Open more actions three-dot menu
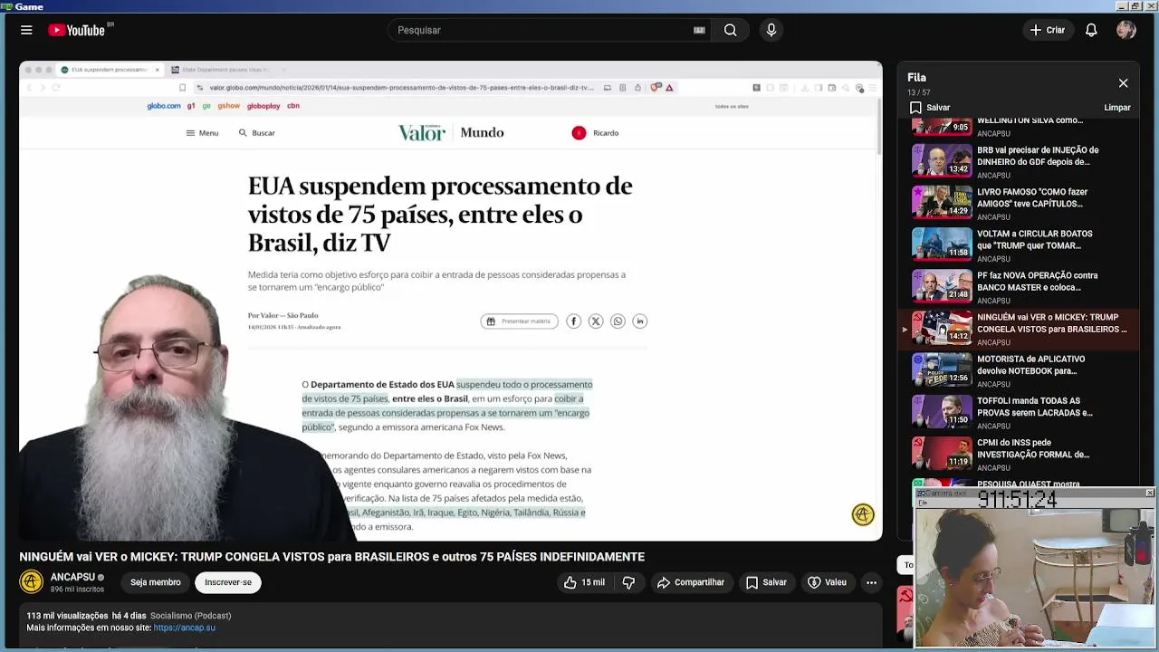 [871, 582]
